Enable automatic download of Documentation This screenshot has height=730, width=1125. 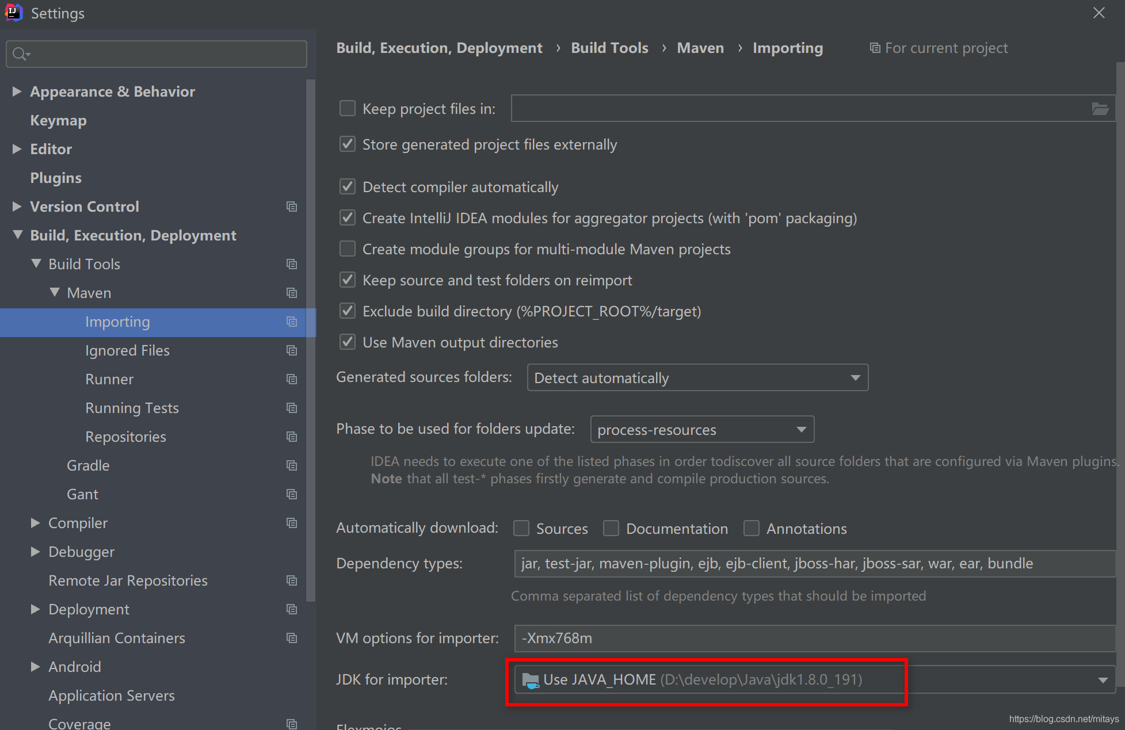point(611,528)
